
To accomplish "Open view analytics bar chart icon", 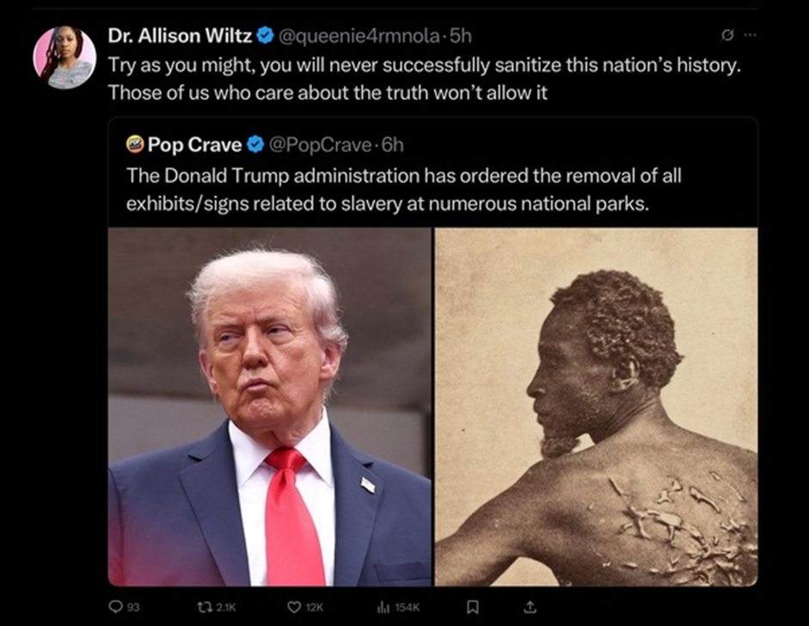I will click(383, 607).
